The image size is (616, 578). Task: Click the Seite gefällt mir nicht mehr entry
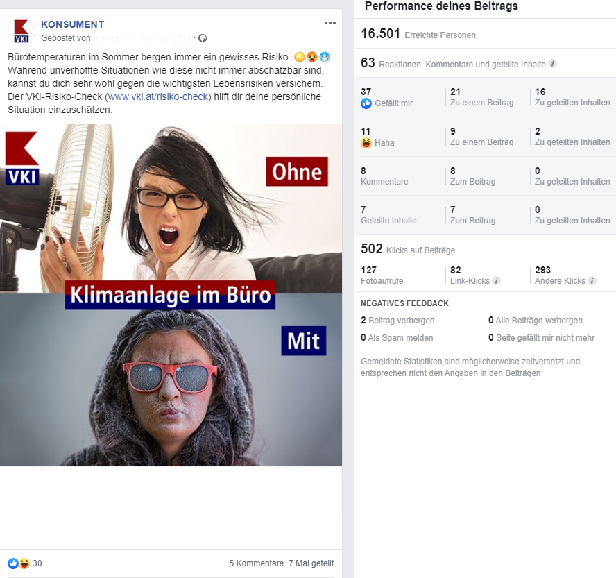coord(541,337)
